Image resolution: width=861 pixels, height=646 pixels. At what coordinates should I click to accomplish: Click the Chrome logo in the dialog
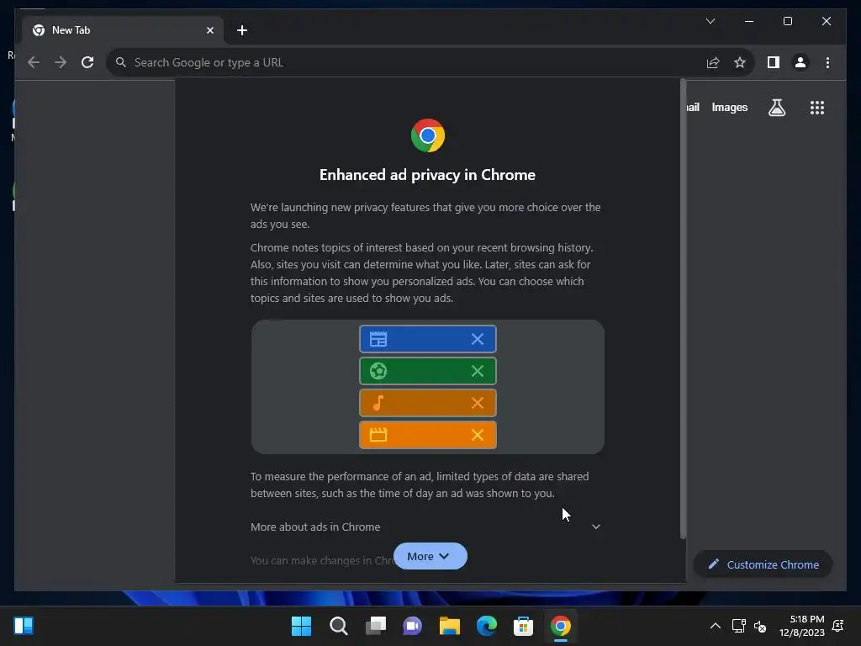click(428, 135)
